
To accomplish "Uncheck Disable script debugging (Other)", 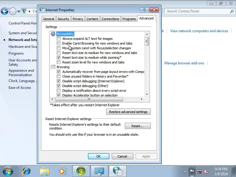I will point(58,86).
